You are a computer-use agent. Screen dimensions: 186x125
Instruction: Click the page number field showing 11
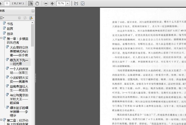click(7, 3)
